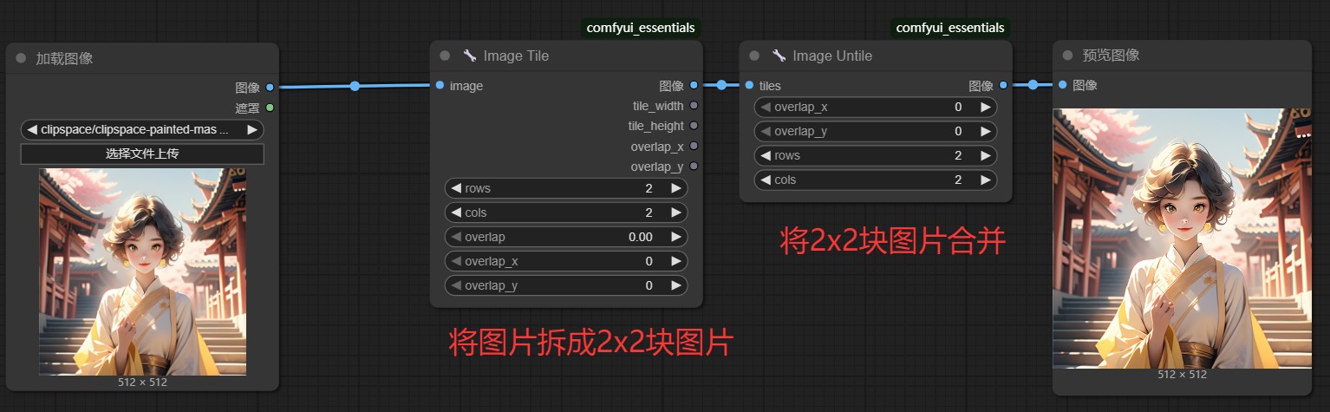The width and height of the screenshot is (1330, 412).
Task: Click the tile_width output port
Action: 694,106
